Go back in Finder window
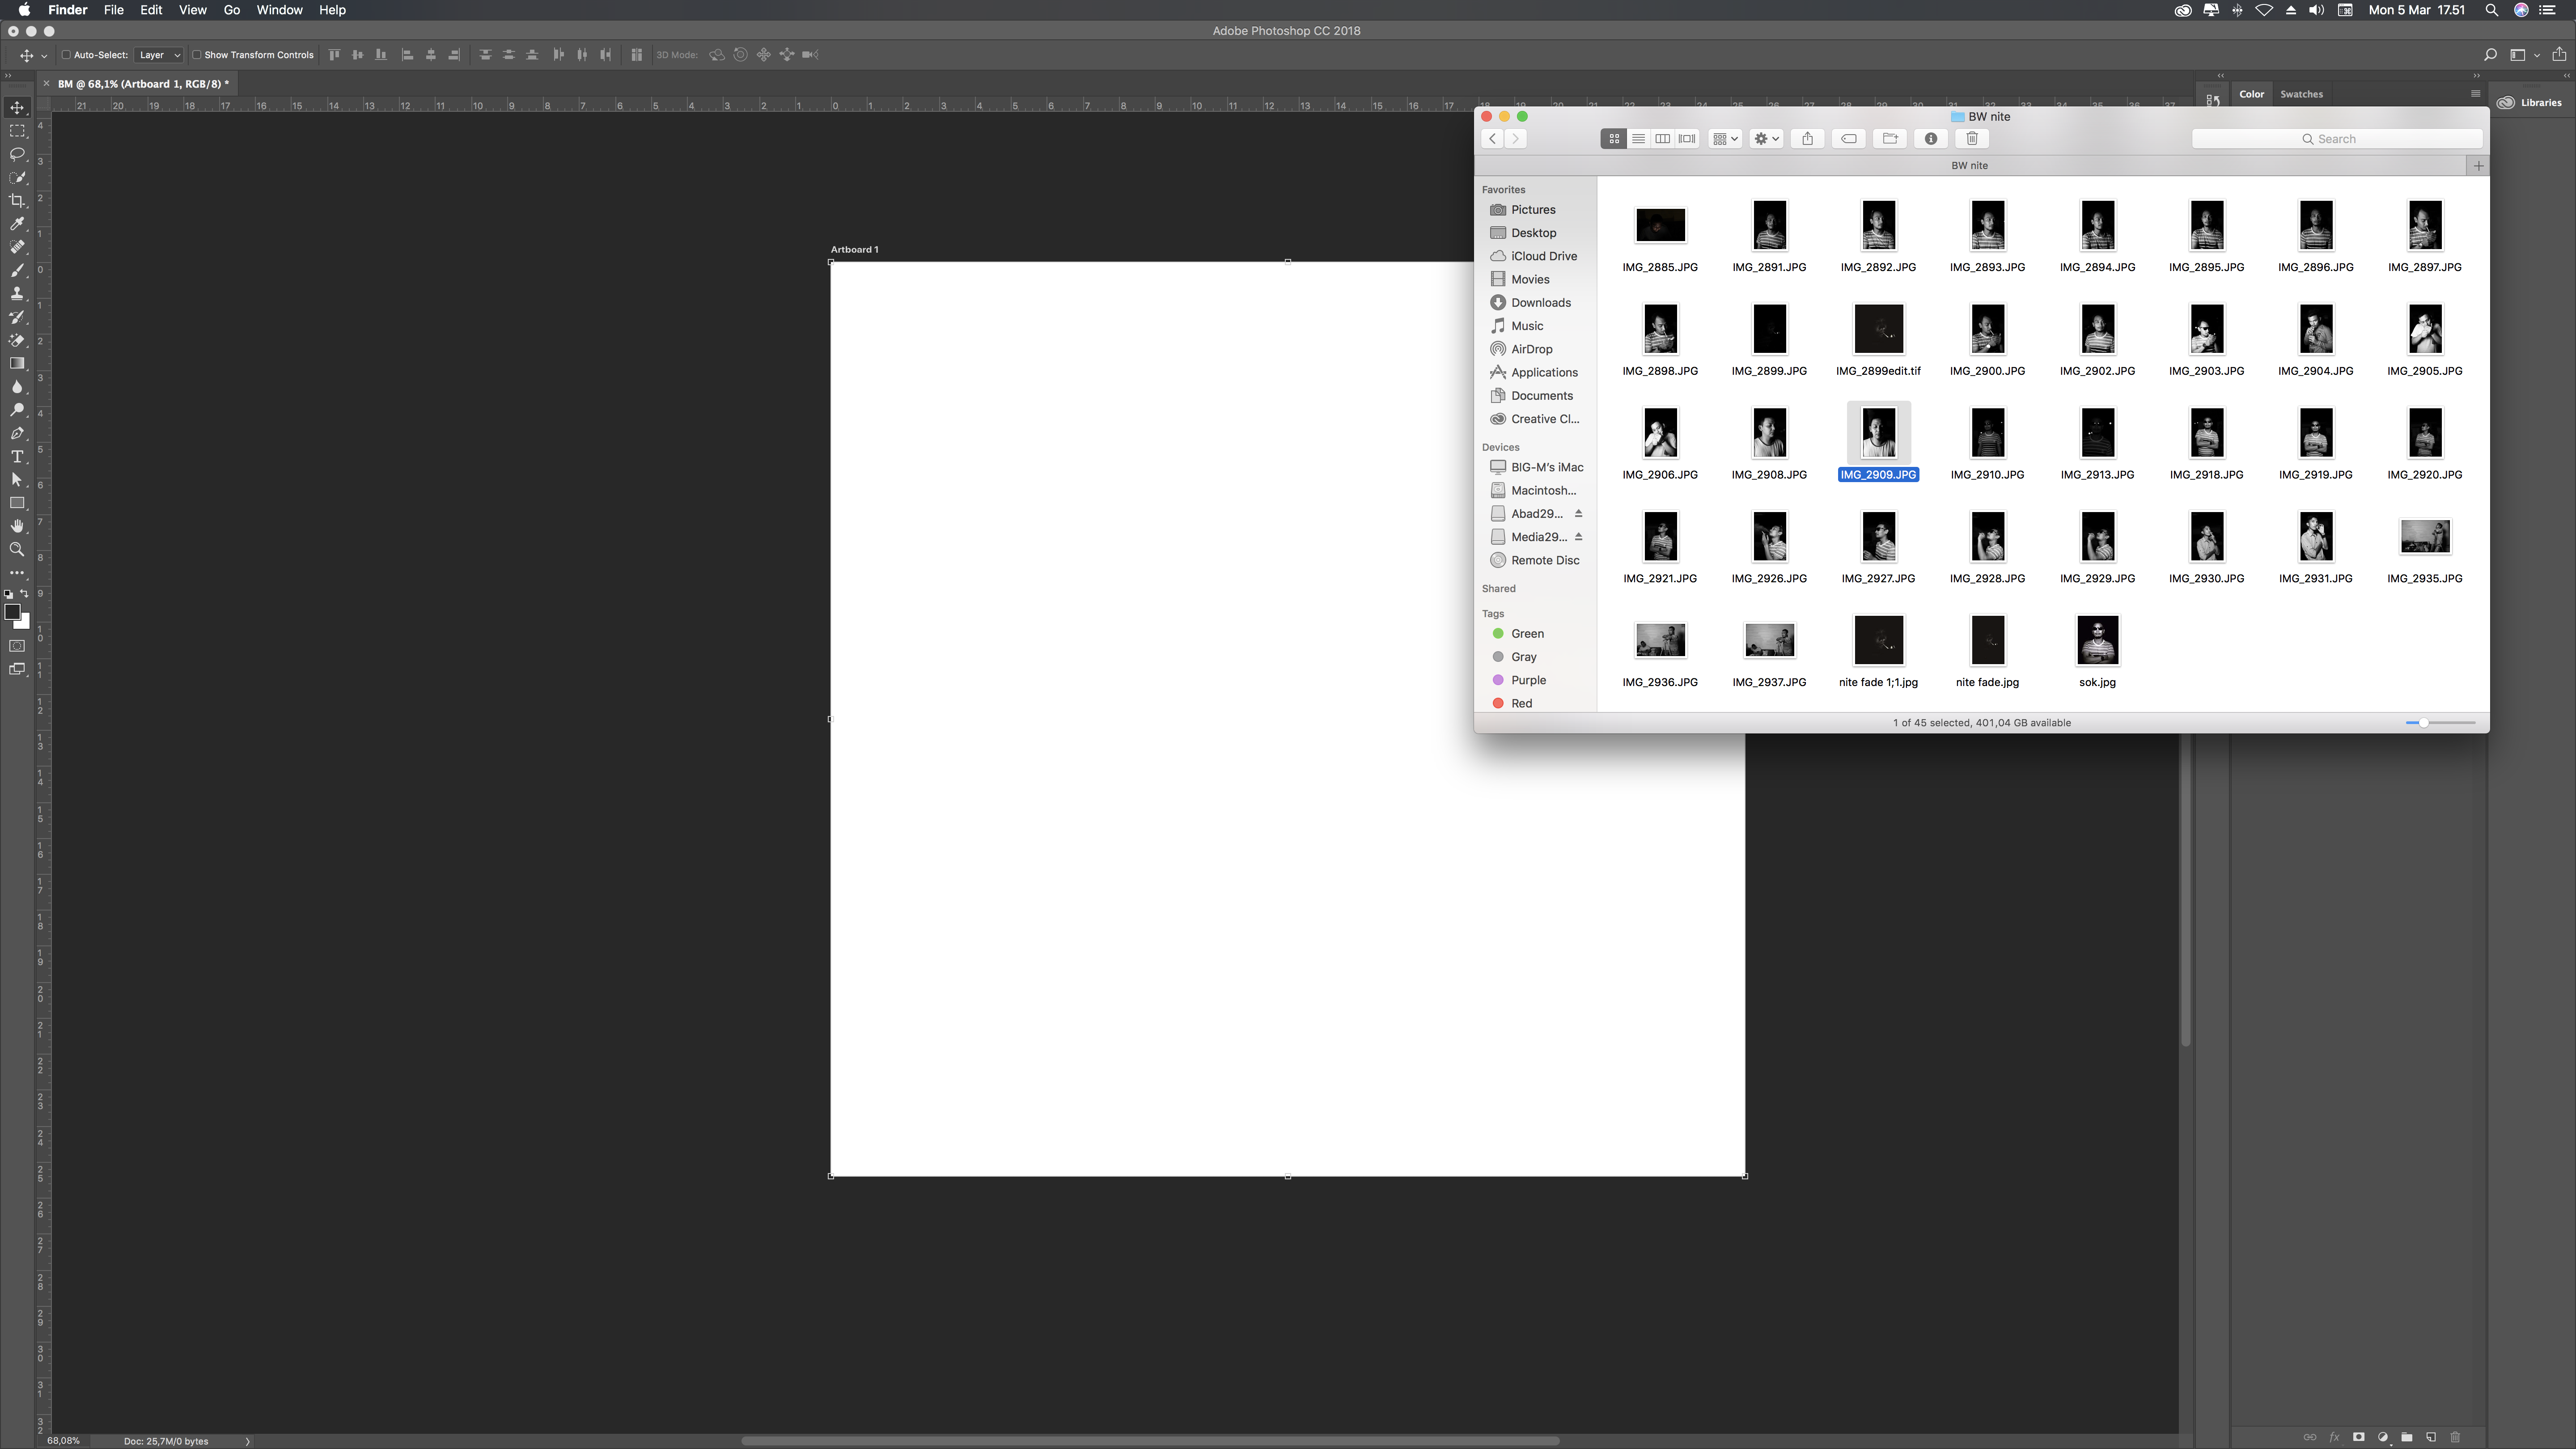 point(1492,139)
